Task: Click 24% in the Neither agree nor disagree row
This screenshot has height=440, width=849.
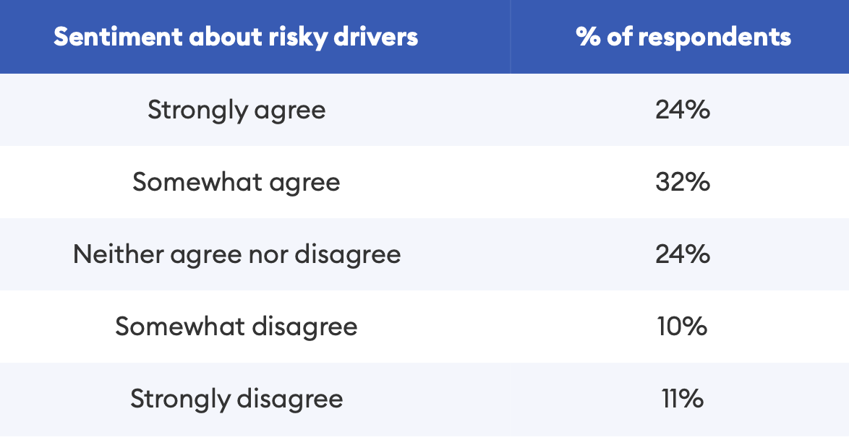Action: [683, 254]
